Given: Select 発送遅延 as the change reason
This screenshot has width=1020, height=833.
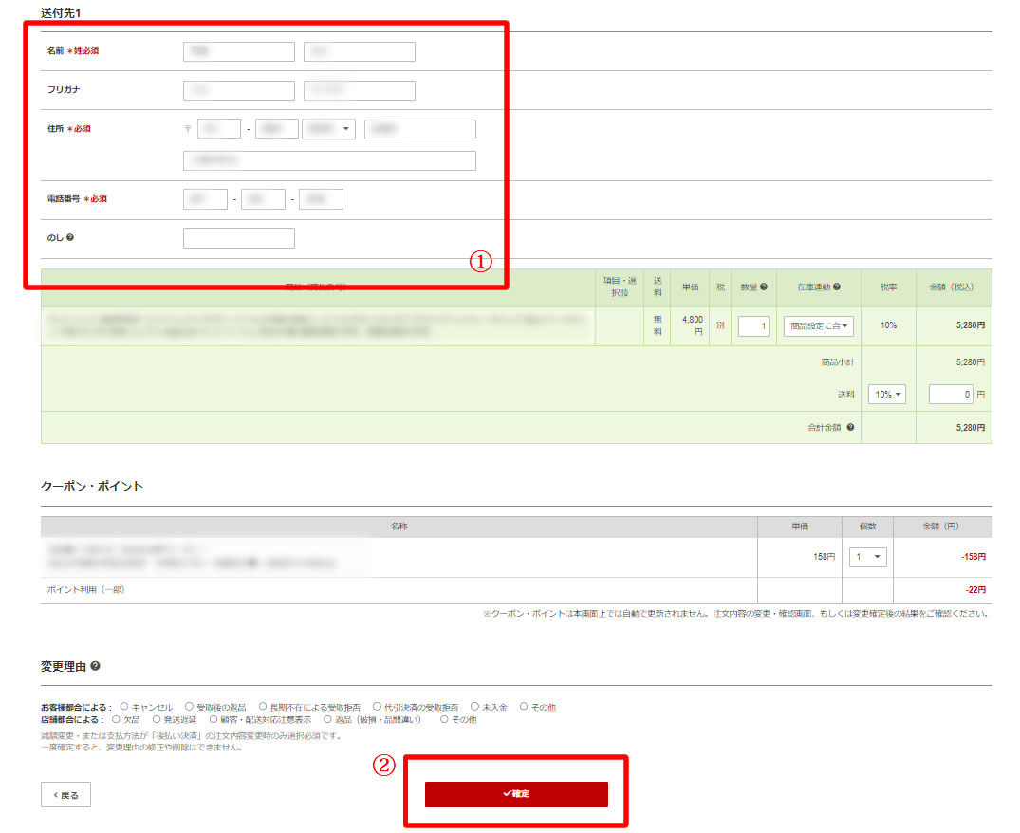Looking at the screenshot, I should tap(157, 720).
